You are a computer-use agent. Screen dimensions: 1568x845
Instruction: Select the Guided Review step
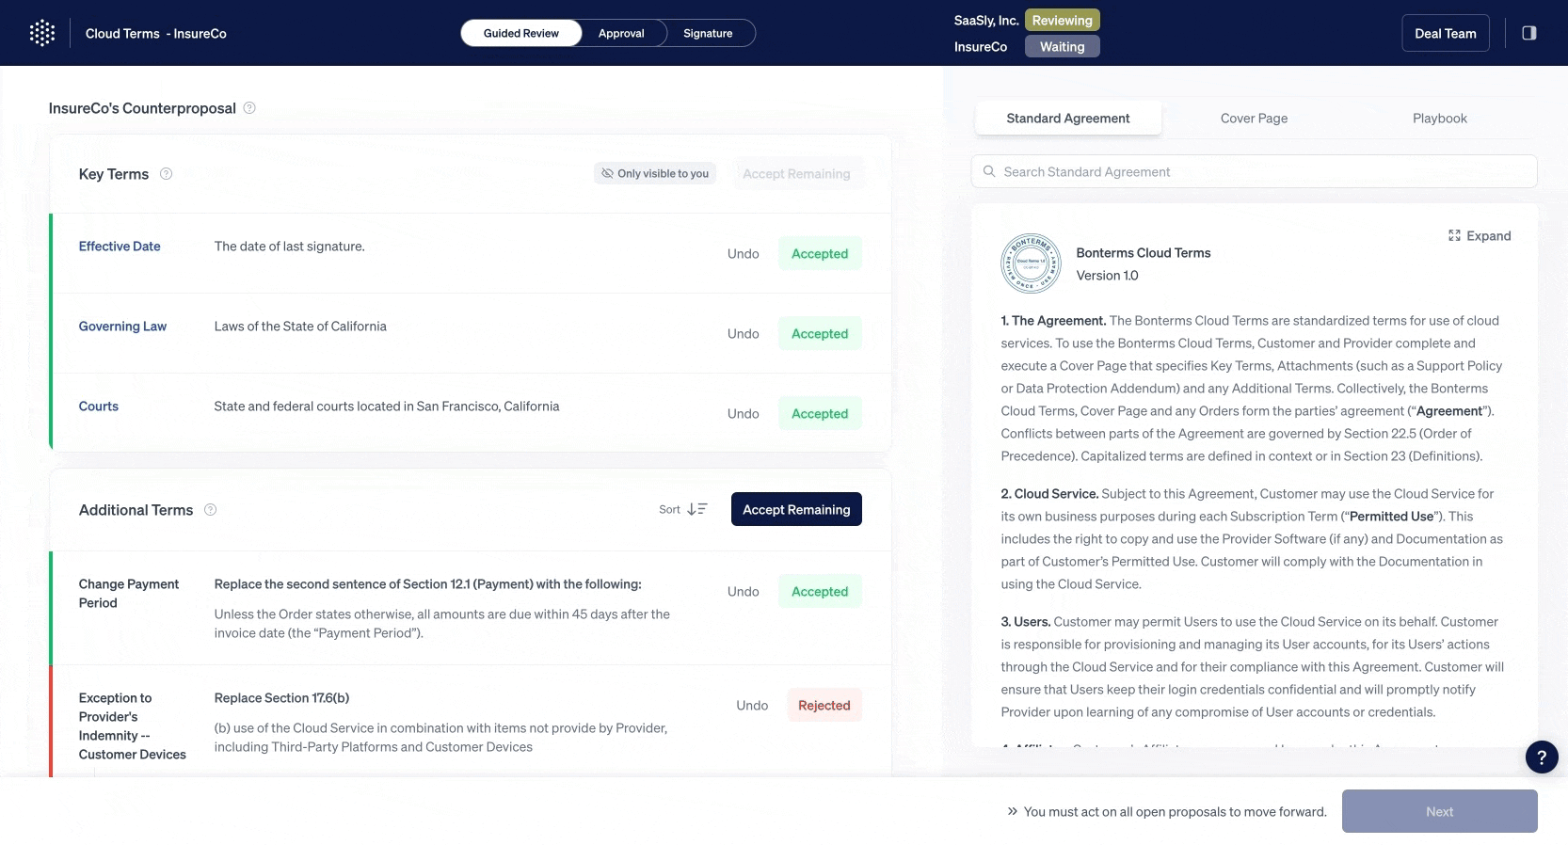point(521,33)
